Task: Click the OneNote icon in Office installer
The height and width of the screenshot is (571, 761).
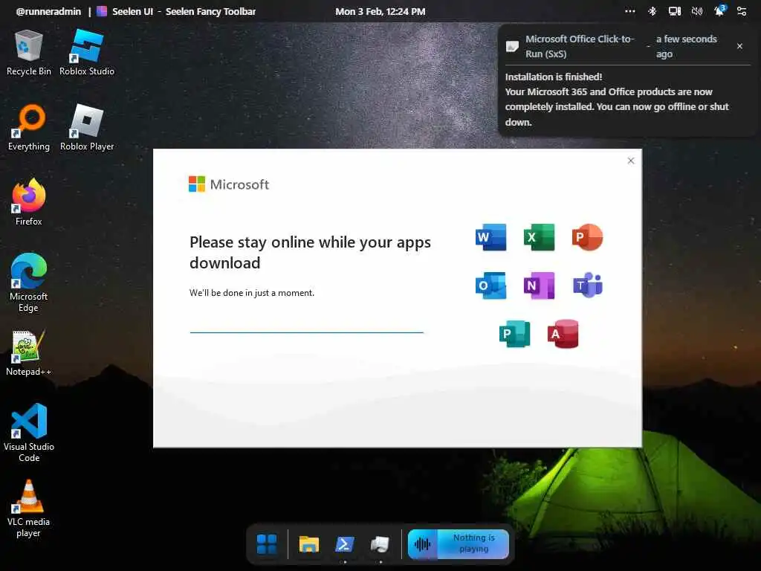Action: [x=540, y=285]
